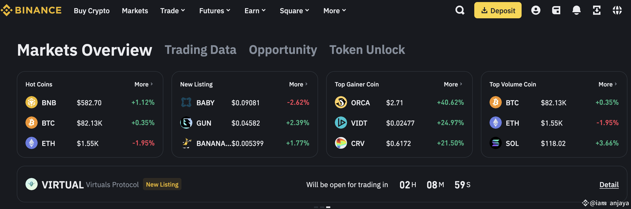Open the wallet icon in header

(556, 10)
